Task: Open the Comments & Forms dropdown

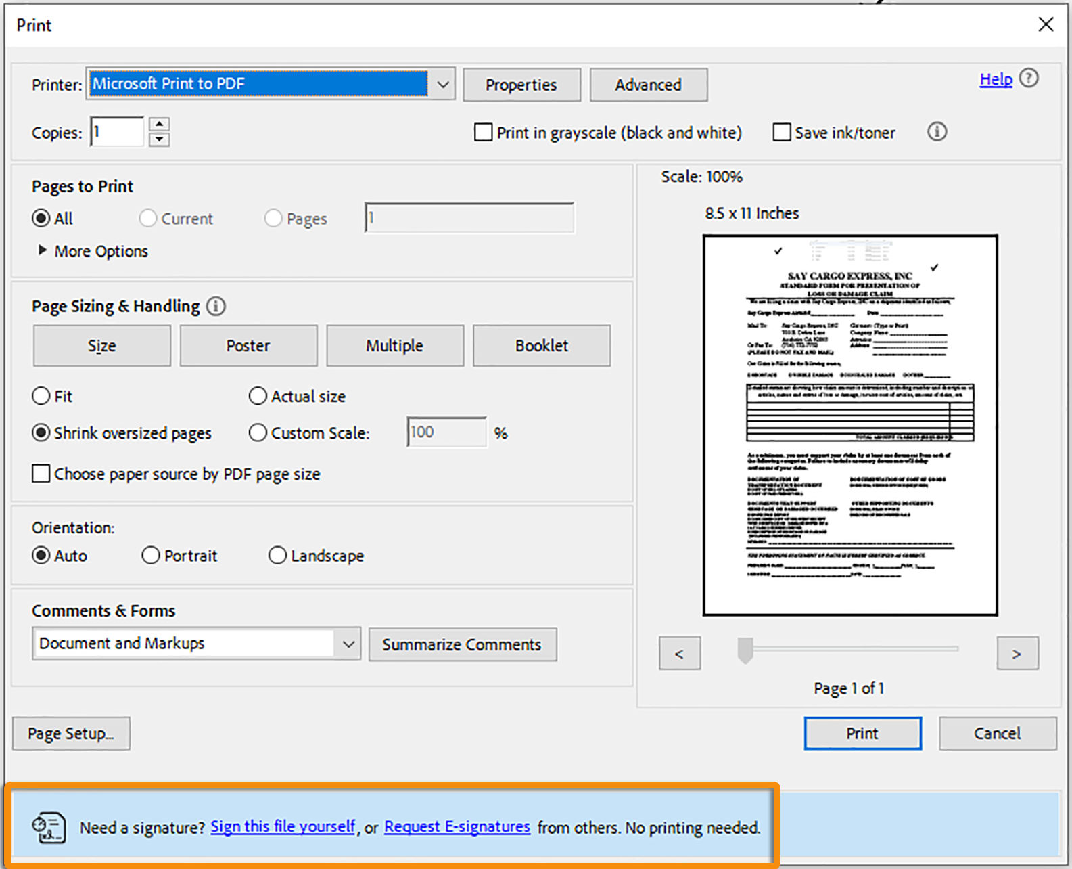Action: pos(196,644)
